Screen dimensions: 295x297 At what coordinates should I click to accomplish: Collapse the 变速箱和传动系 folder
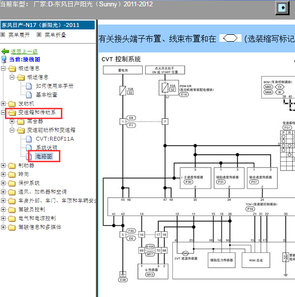pyautogui.click(x=3, y=112)
